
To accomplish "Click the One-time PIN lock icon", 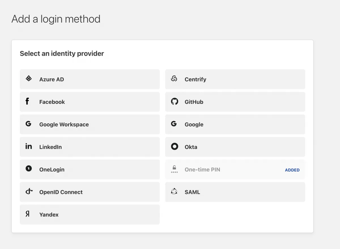I will click(x=174, y=169).
